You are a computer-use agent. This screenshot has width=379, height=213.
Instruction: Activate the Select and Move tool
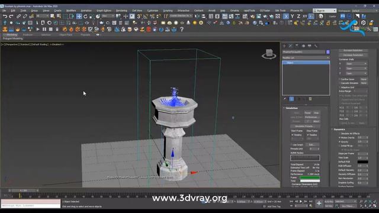(x=79, y=17)
